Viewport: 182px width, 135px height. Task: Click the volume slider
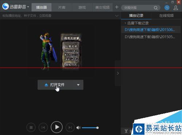[90, 128]
